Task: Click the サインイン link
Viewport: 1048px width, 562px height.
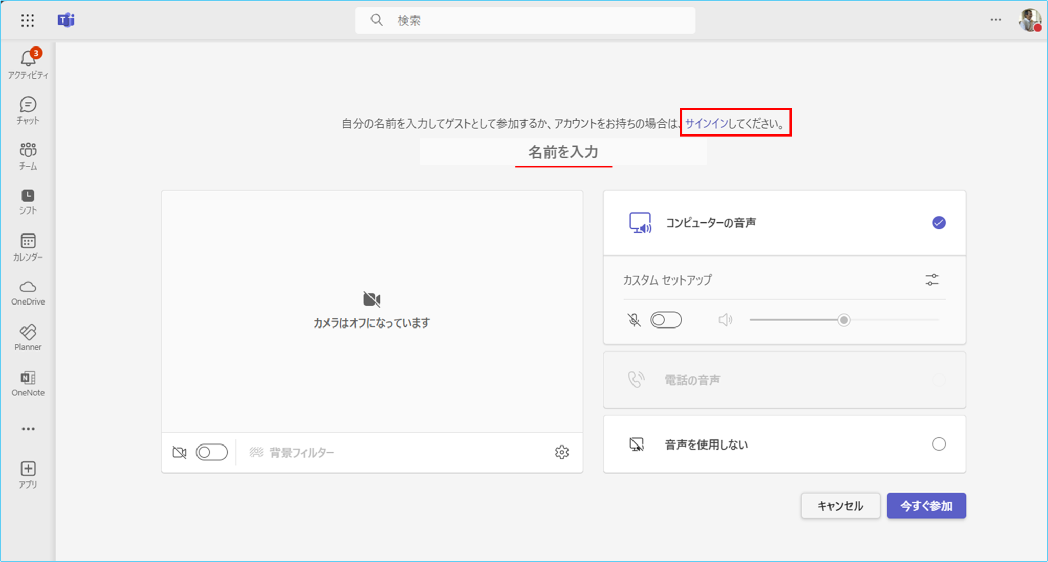Action: coord(706,124)
